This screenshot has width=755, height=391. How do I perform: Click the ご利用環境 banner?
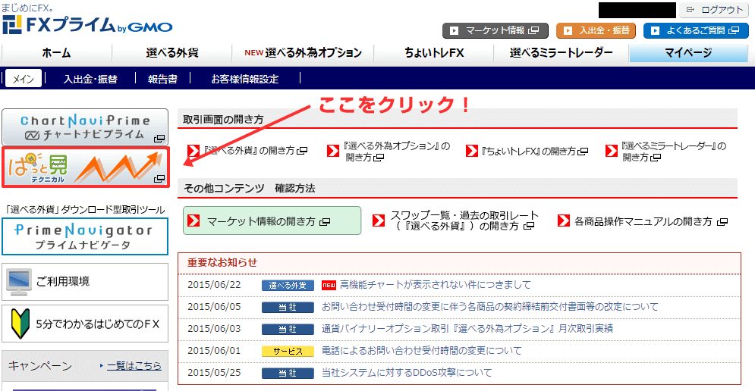tap(85, 282)
